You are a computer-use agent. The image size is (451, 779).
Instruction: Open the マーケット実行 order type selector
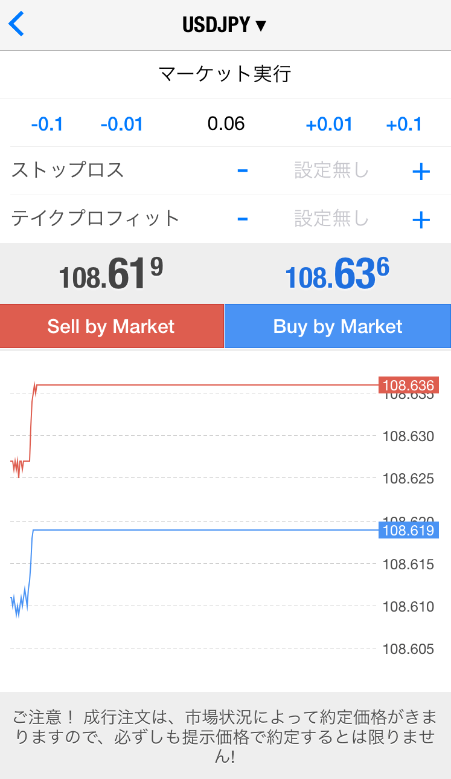225,74
